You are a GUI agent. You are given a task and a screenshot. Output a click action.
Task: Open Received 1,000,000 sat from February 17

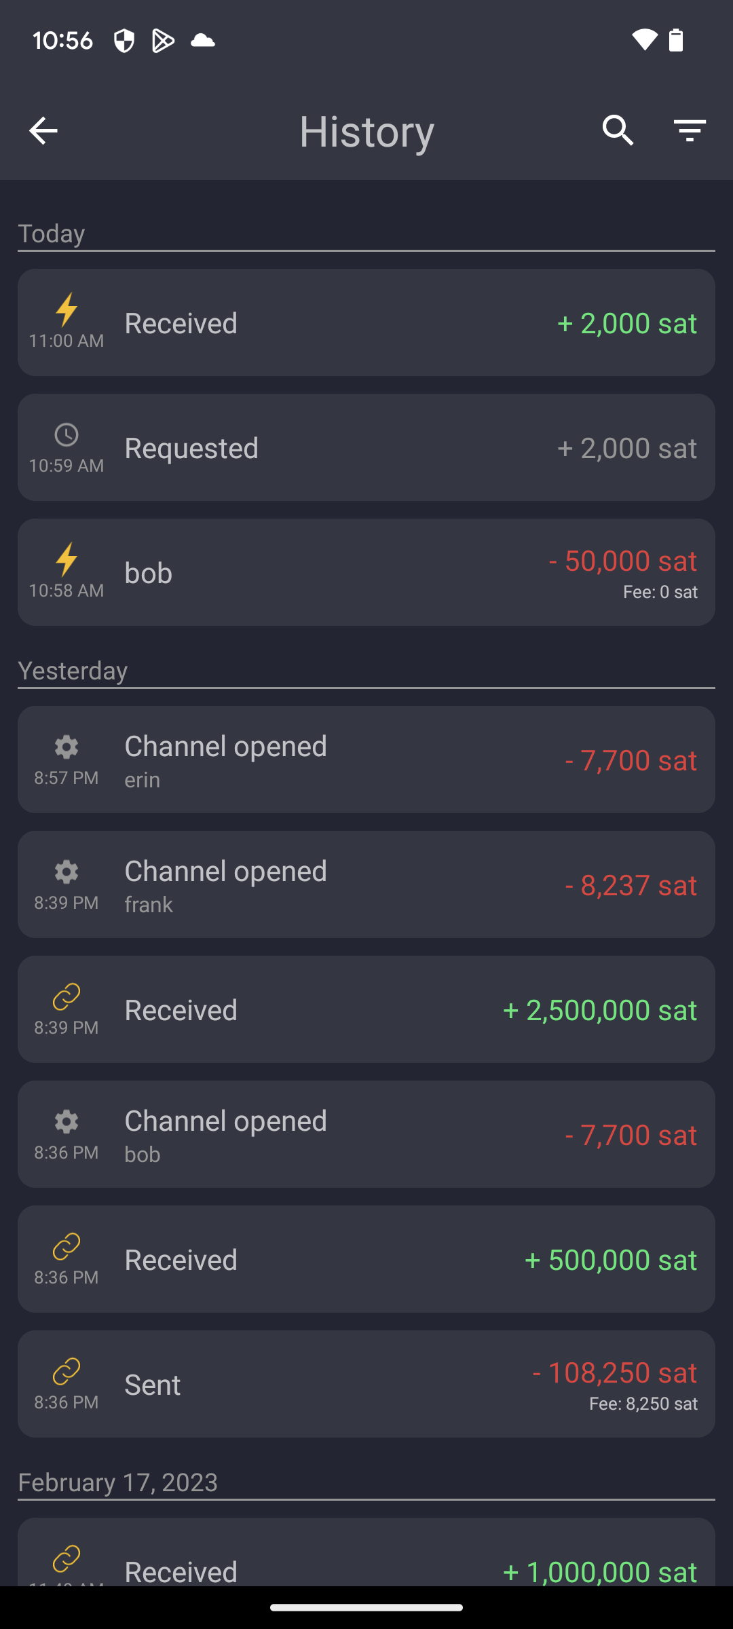366,1561
